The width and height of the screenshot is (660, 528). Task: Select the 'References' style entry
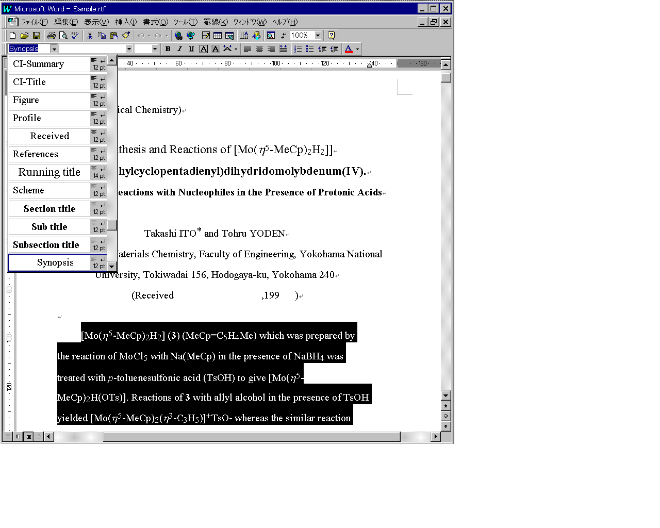click(36, 154)
